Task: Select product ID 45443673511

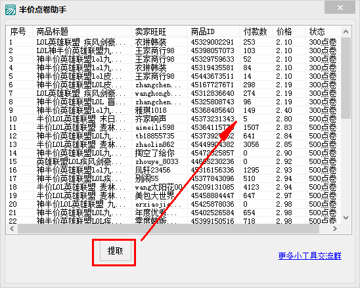Action: click(212, 76)
